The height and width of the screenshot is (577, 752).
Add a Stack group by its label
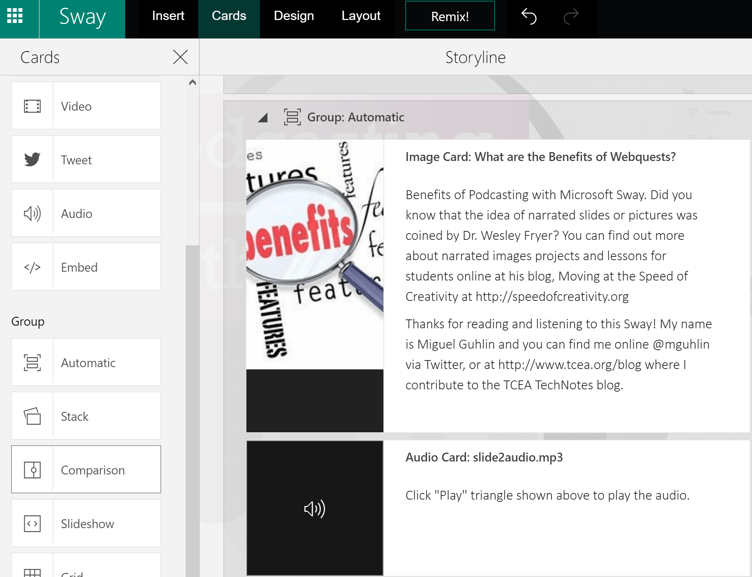point(75,417)
